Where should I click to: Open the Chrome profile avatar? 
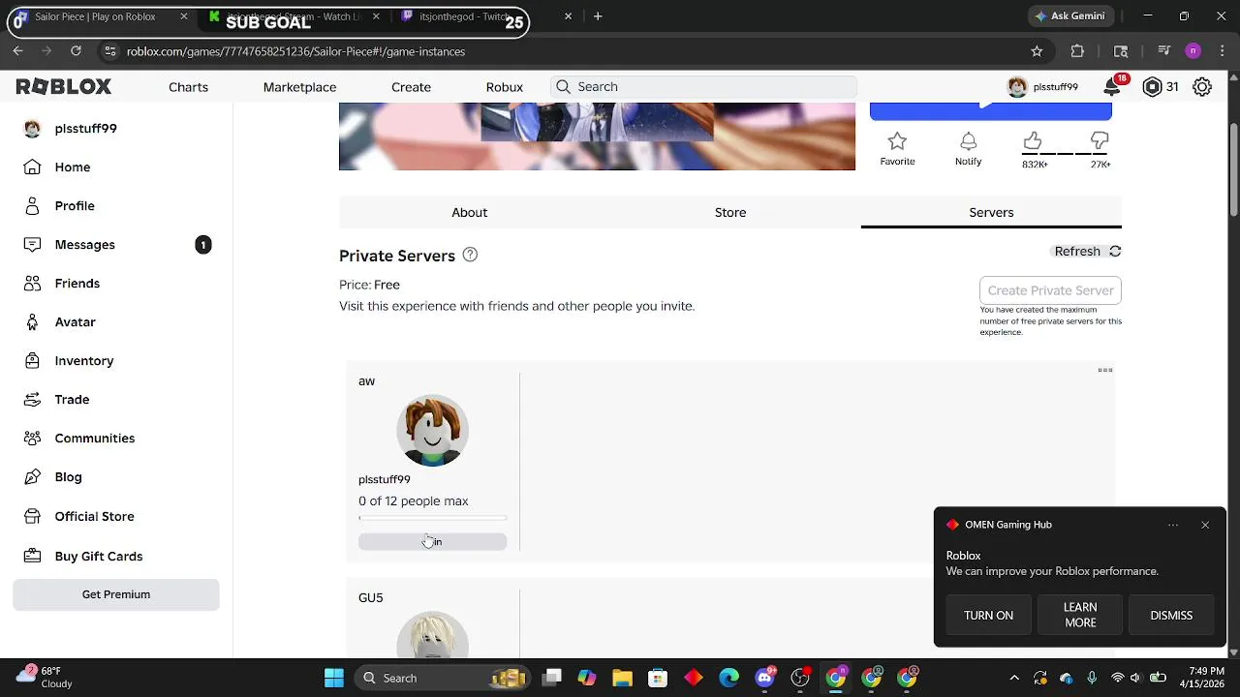tap(1193, 51)
